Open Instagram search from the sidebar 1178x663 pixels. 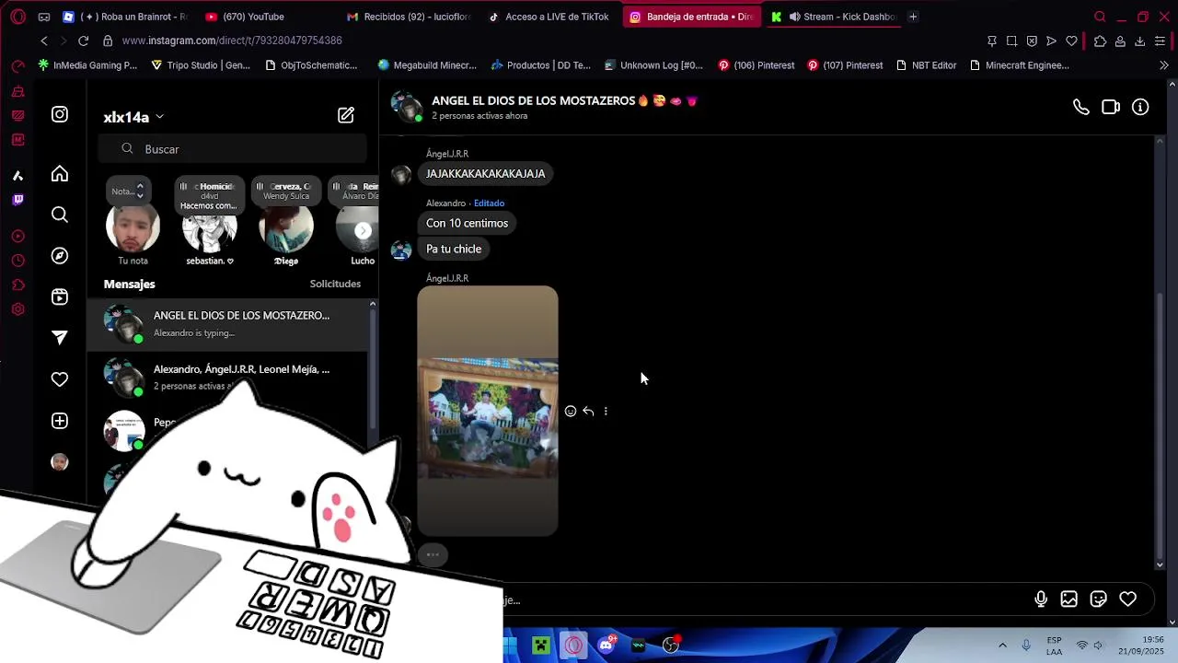coord(60,215)
